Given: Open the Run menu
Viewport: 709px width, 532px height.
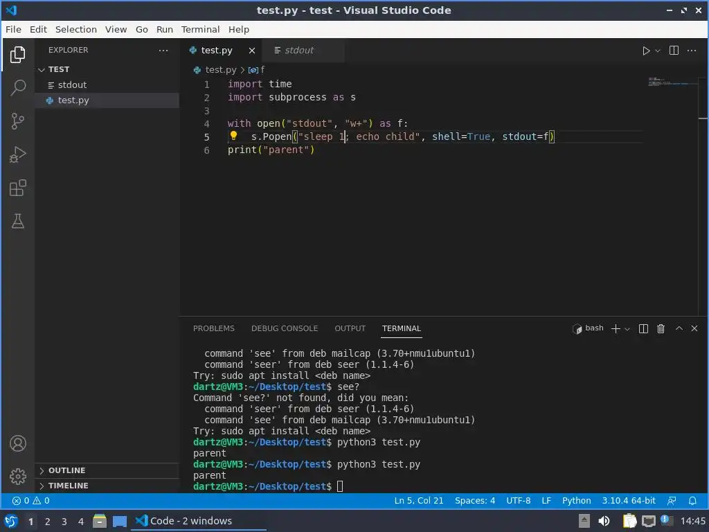Looking at the screenshot, I should [165, 29].
